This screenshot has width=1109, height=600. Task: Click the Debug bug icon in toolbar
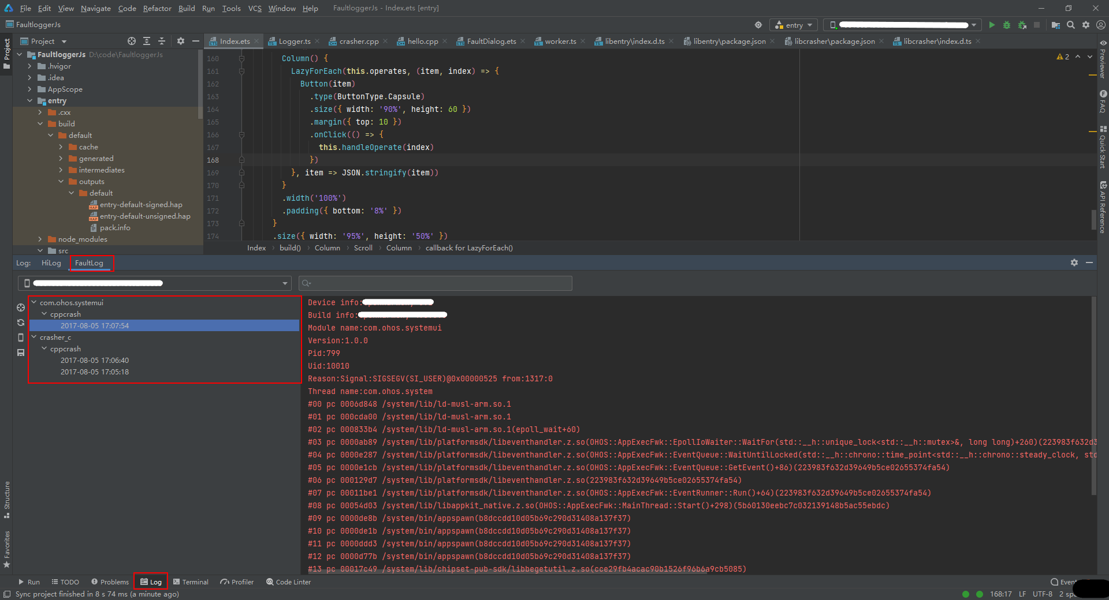click(1007, 25)
